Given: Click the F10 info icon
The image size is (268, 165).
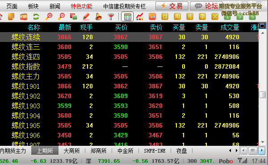Looking at the screenshot, I should 24,16.
